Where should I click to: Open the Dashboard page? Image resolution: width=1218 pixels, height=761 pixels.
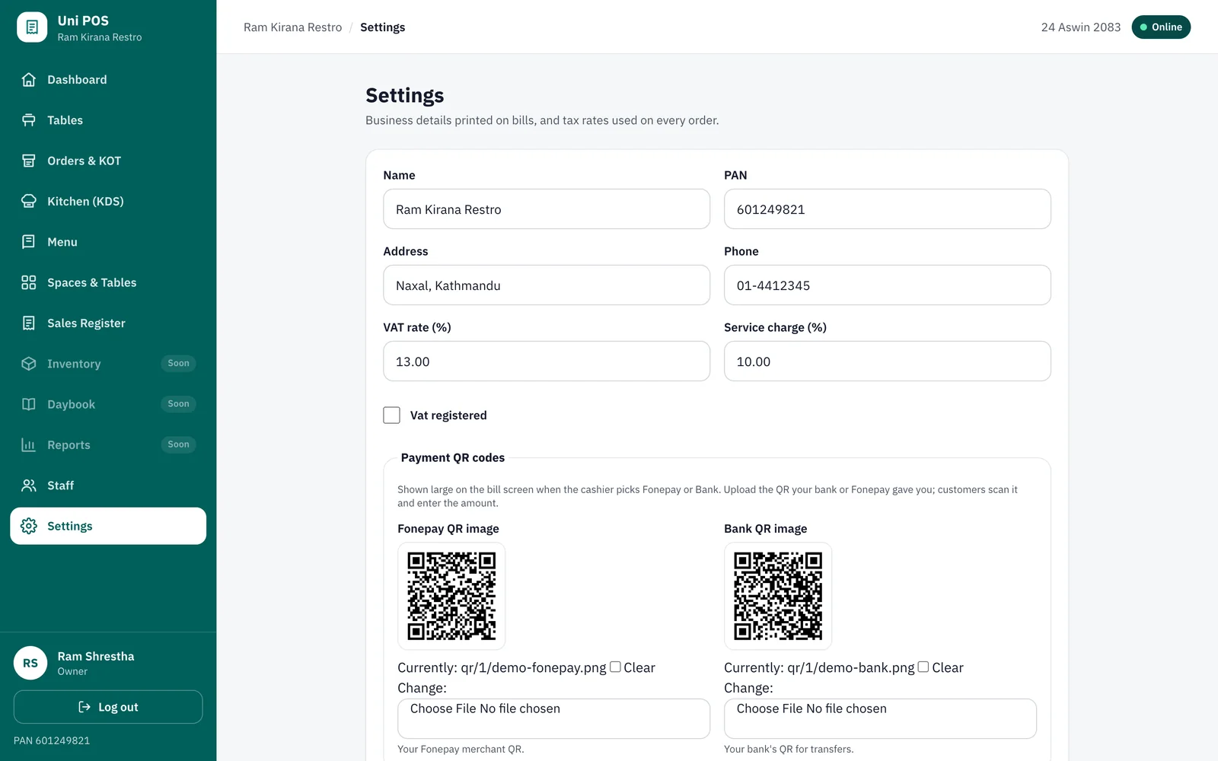click(x=108, y=80)
